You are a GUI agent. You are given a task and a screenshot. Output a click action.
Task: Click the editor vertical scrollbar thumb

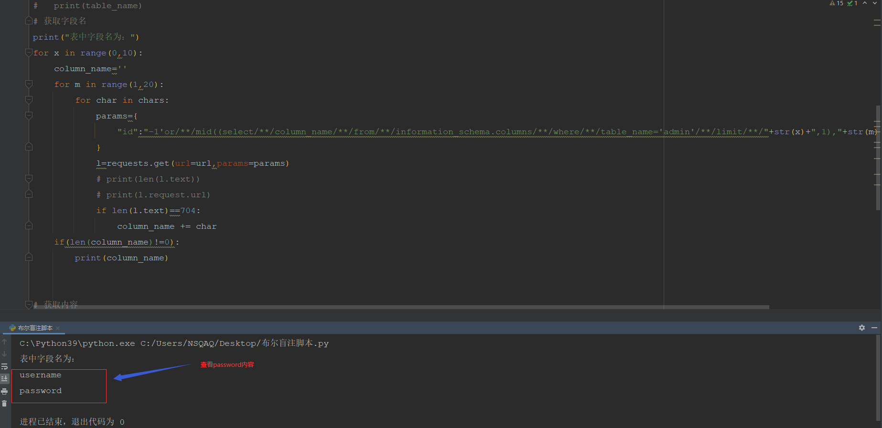[878, 158]
